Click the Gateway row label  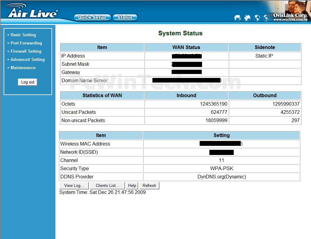click(71, 72)
